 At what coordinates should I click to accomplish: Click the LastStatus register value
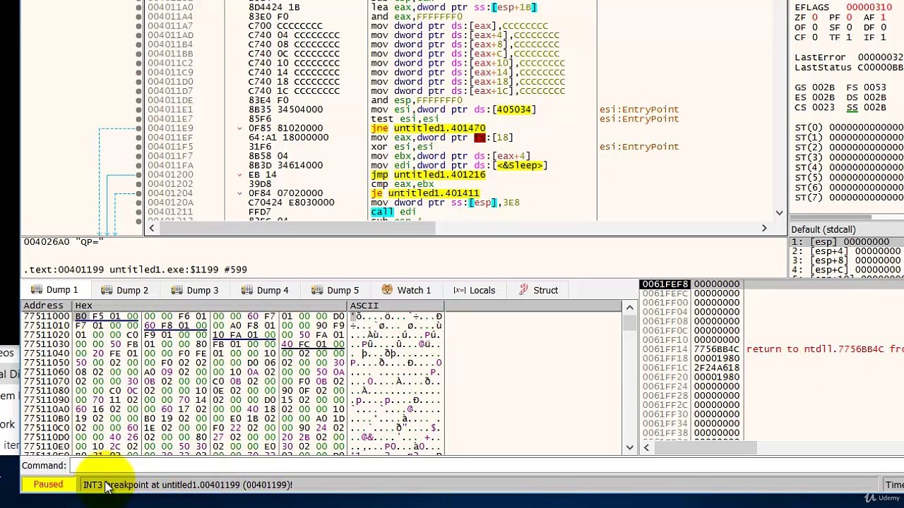tap(881, 67)
